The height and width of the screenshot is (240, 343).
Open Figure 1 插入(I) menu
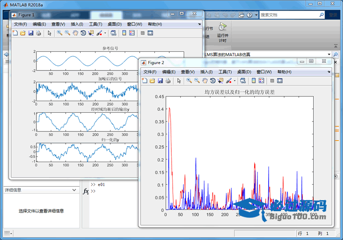[77, 24]
